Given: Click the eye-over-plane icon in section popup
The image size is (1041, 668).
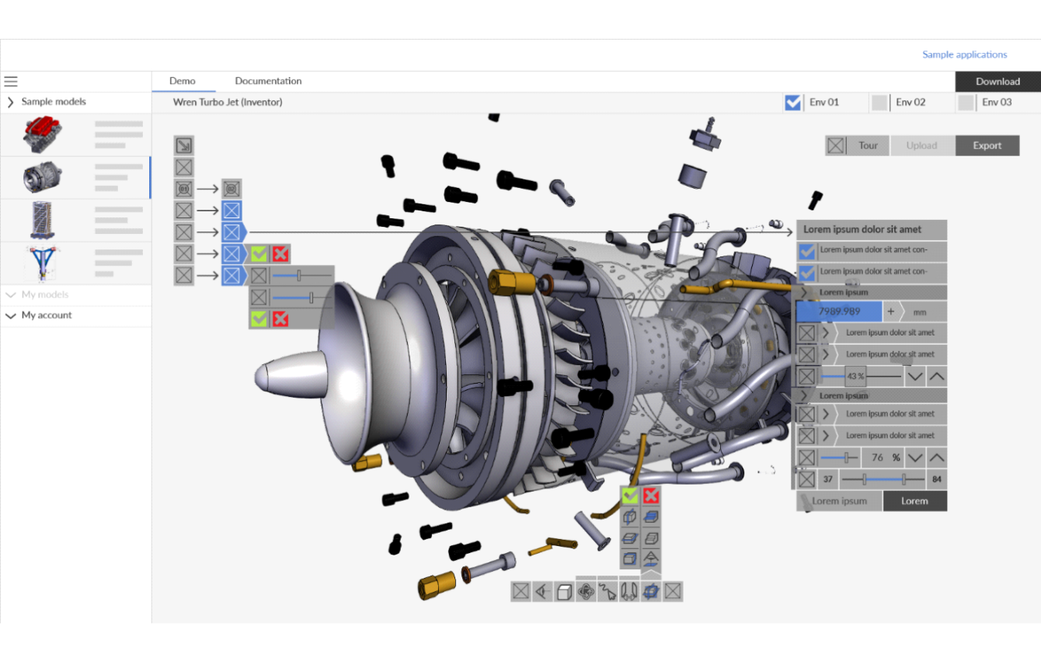Looking at the screenshot, I should (651, 558).
